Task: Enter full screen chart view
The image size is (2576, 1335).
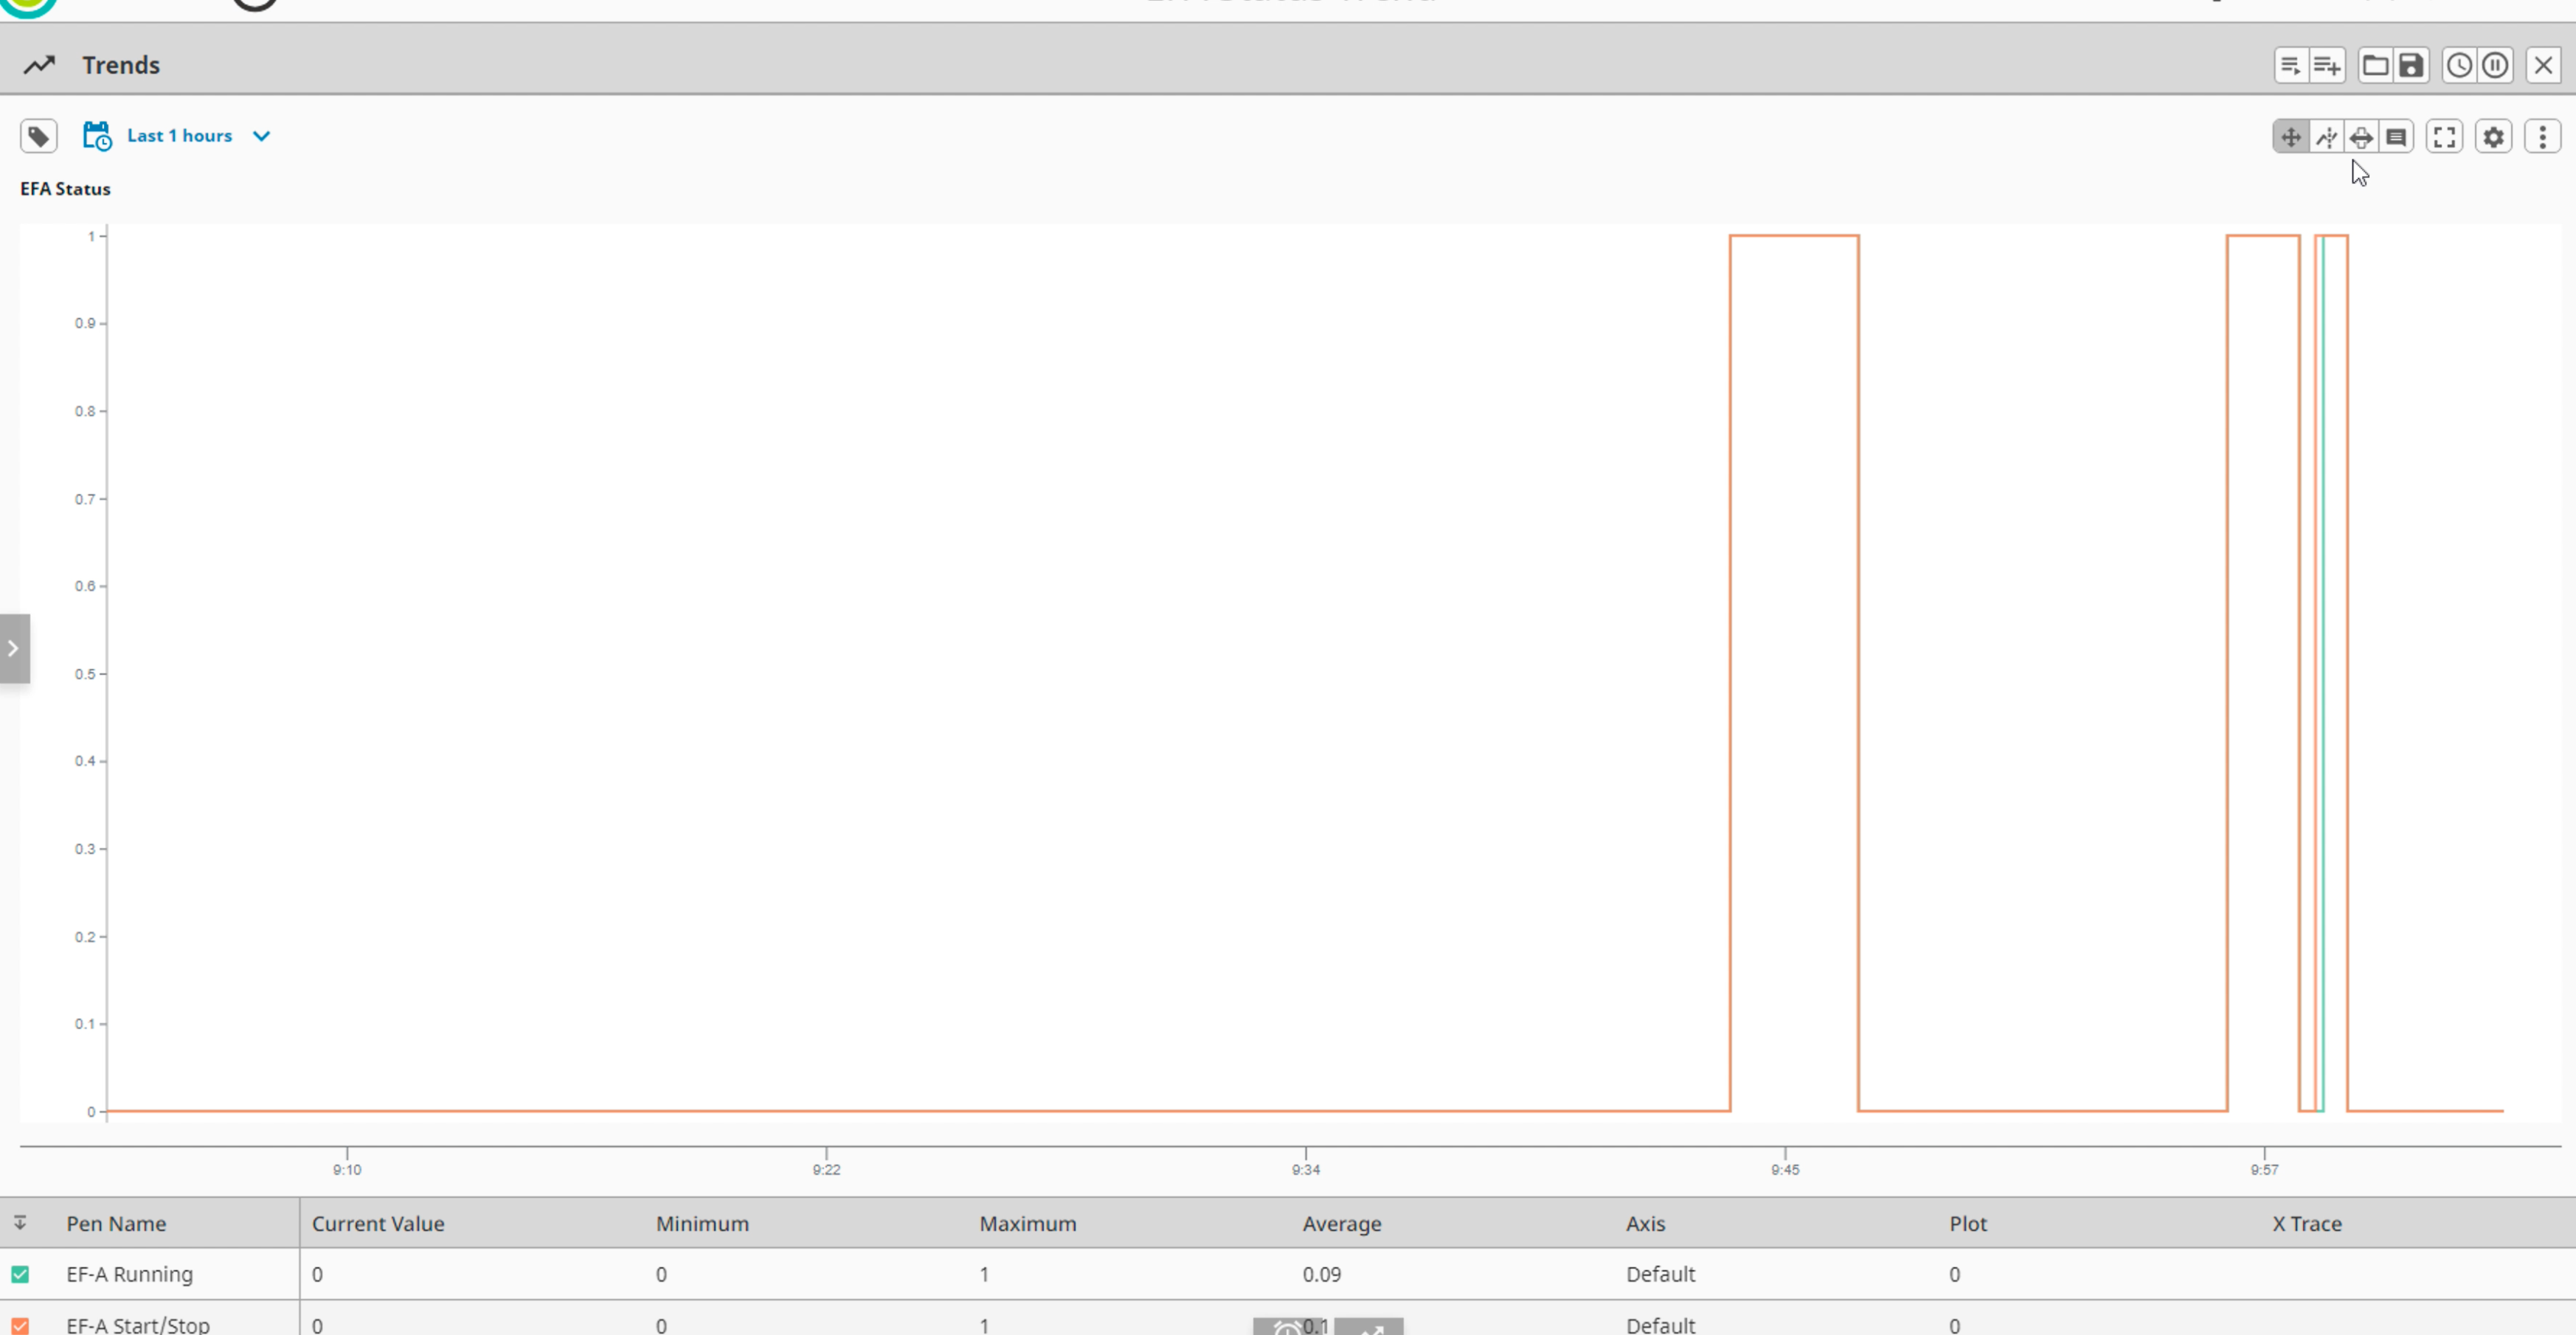Action: (x=2444, y=137)
